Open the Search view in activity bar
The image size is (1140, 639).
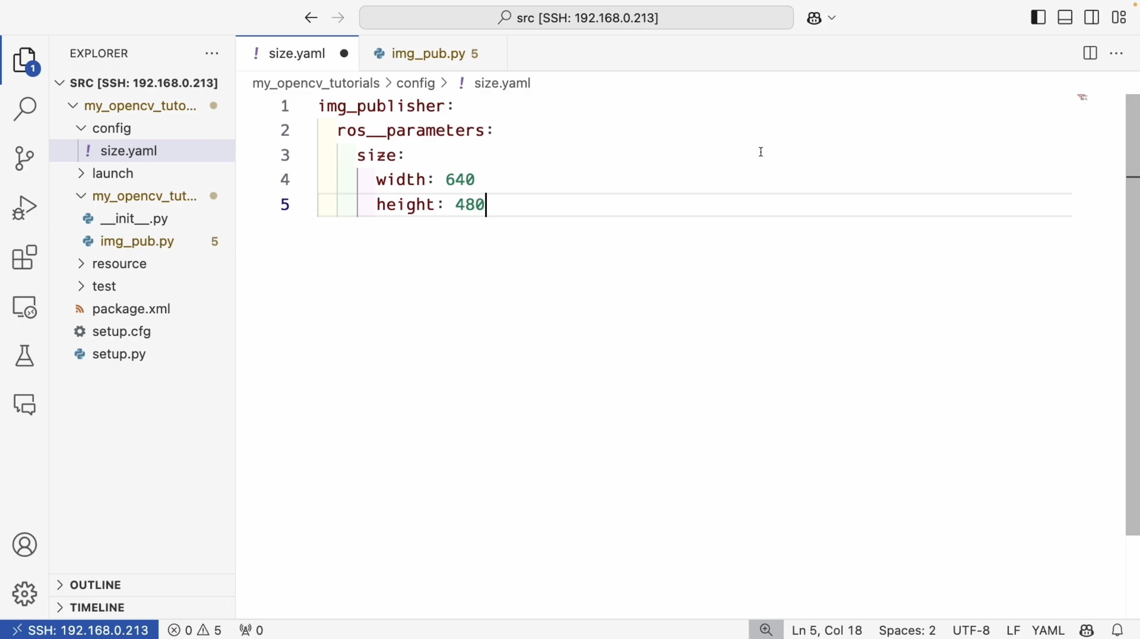pos(25,109)
